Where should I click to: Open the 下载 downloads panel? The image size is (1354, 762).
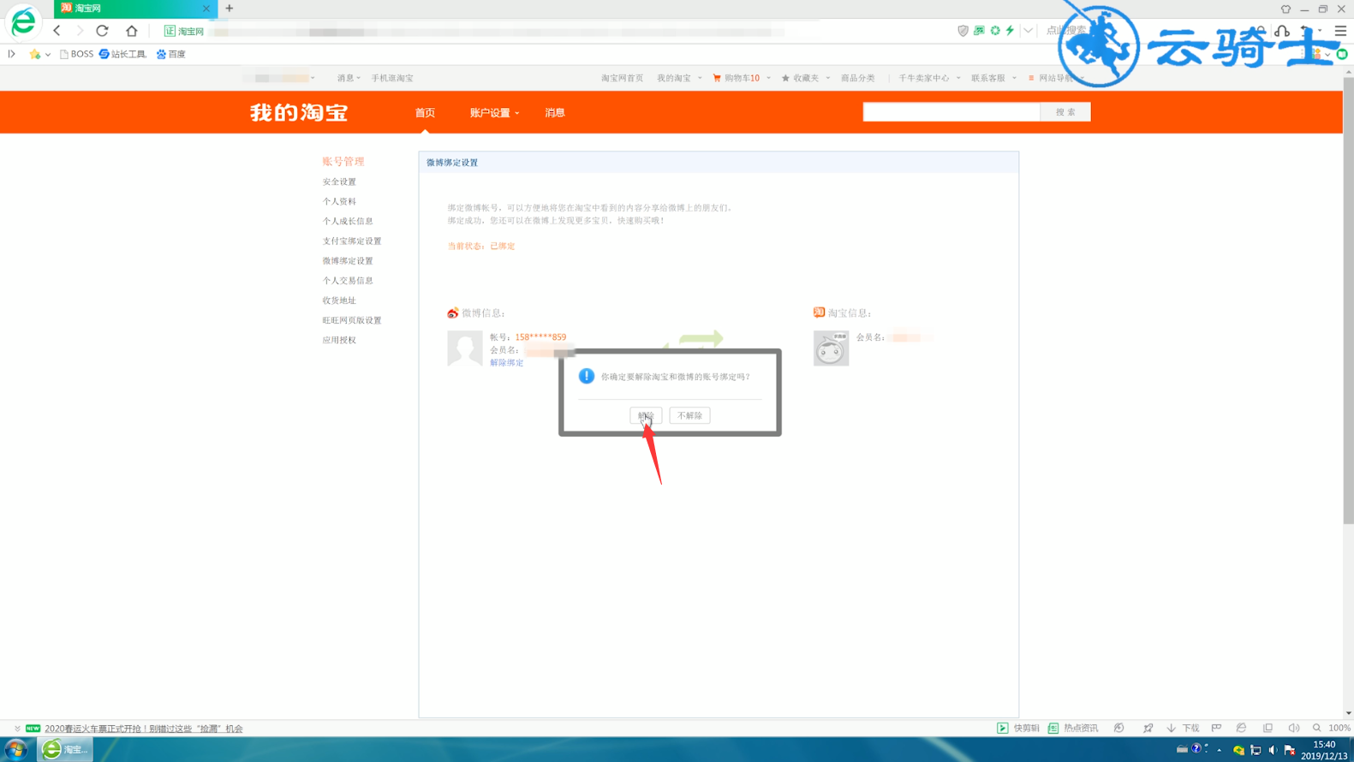click(1184, 729)
